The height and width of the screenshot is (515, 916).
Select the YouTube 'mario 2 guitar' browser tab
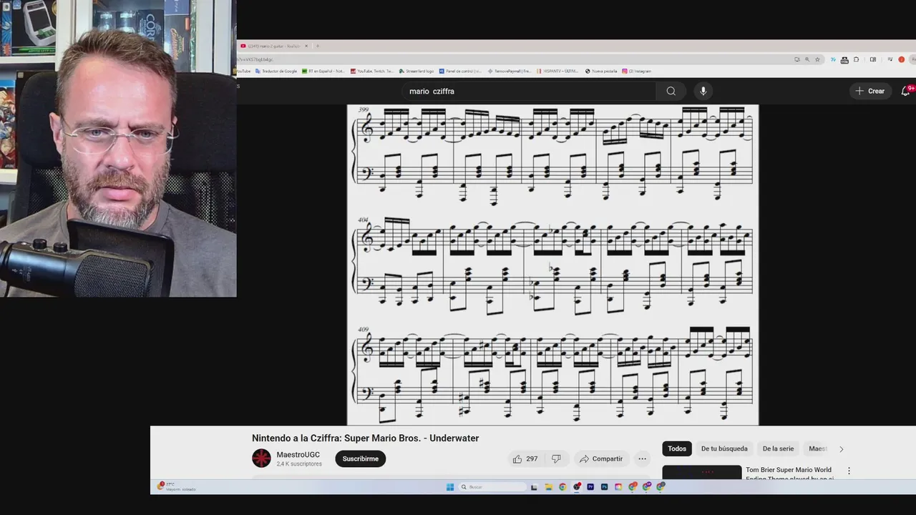[x=274, y=46]
